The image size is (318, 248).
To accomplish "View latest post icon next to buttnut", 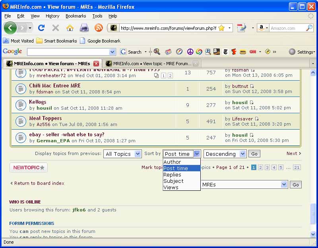I will click(x=252, y=86).
